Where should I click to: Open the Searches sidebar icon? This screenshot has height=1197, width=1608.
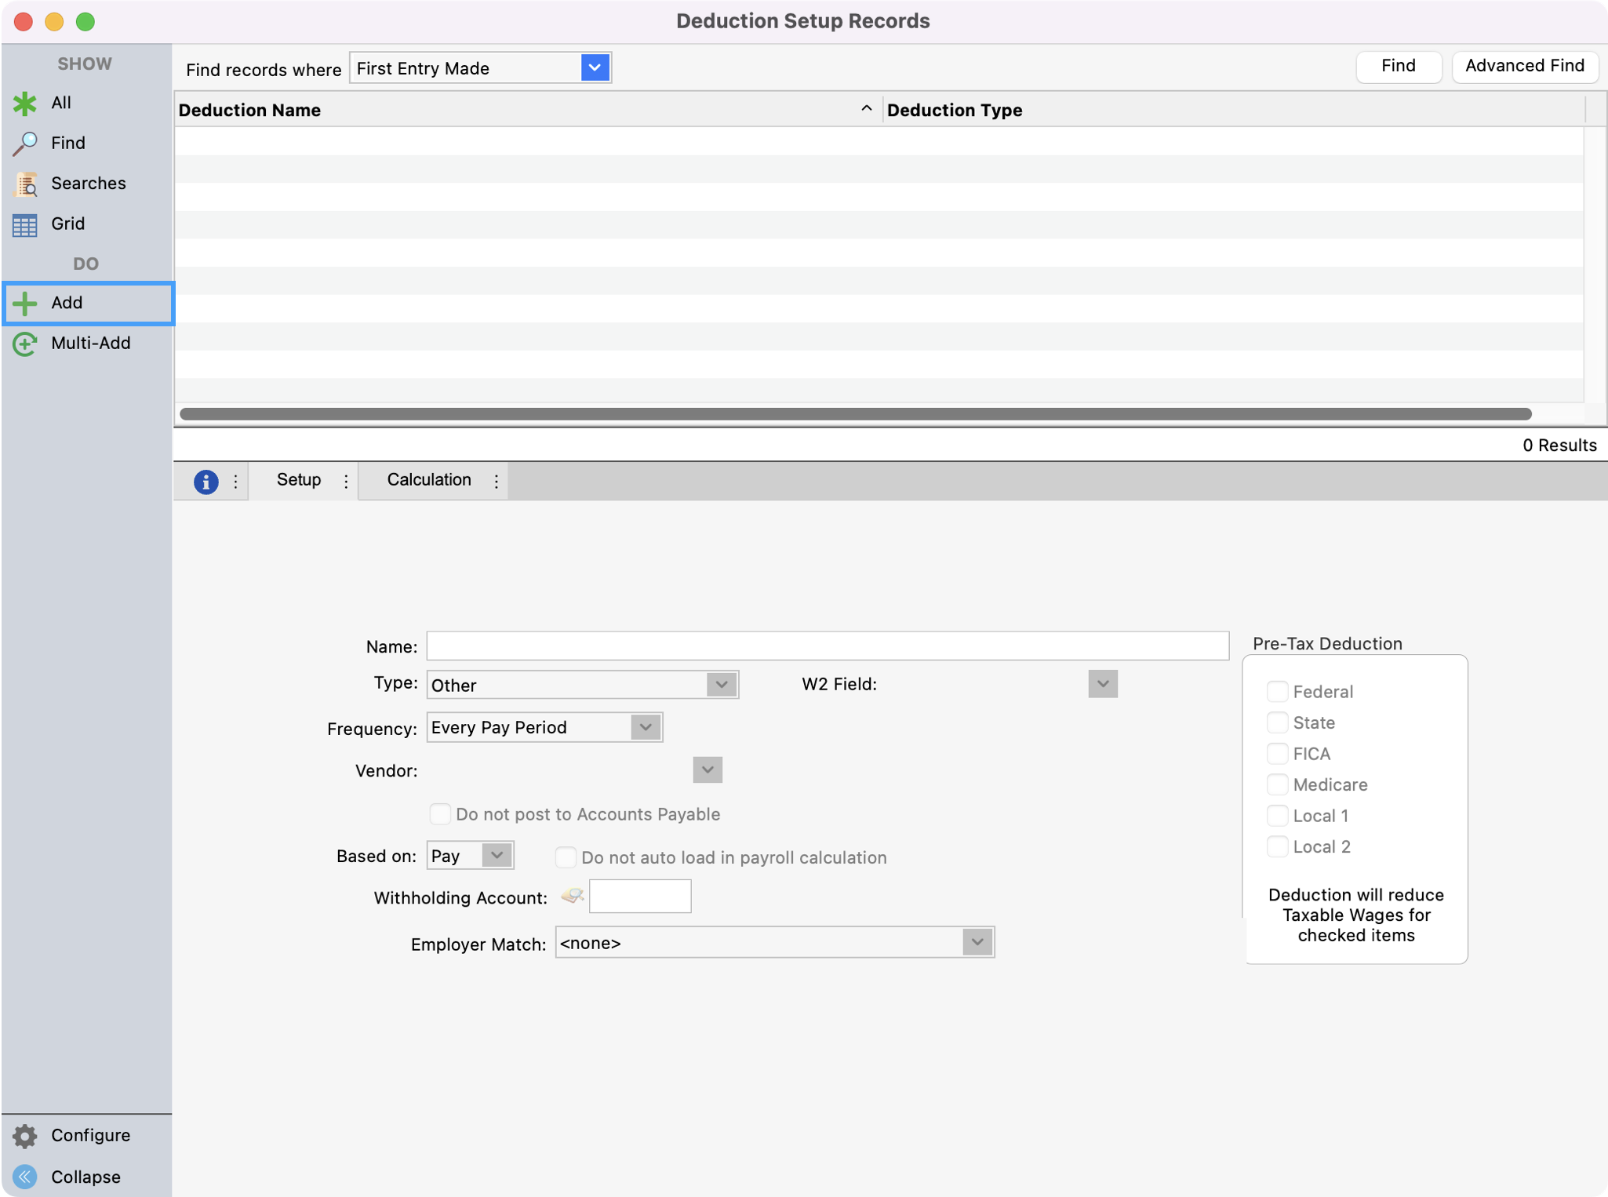(25, 184)
